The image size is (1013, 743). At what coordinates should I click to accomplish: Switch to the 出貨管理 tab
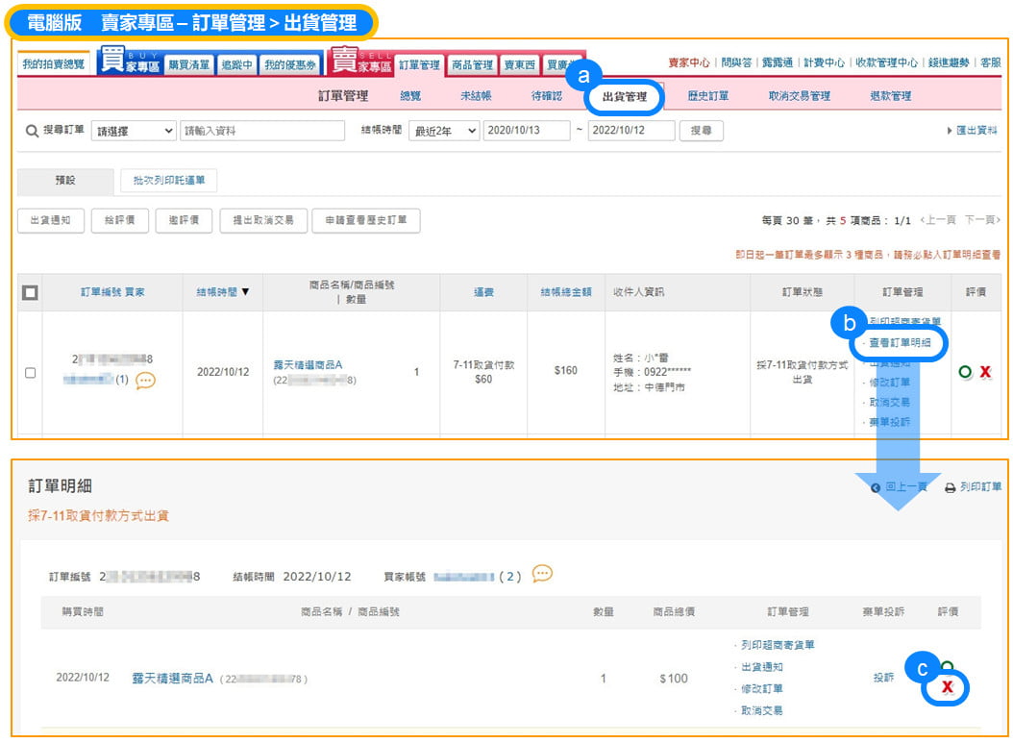click(x=625, y=96)
